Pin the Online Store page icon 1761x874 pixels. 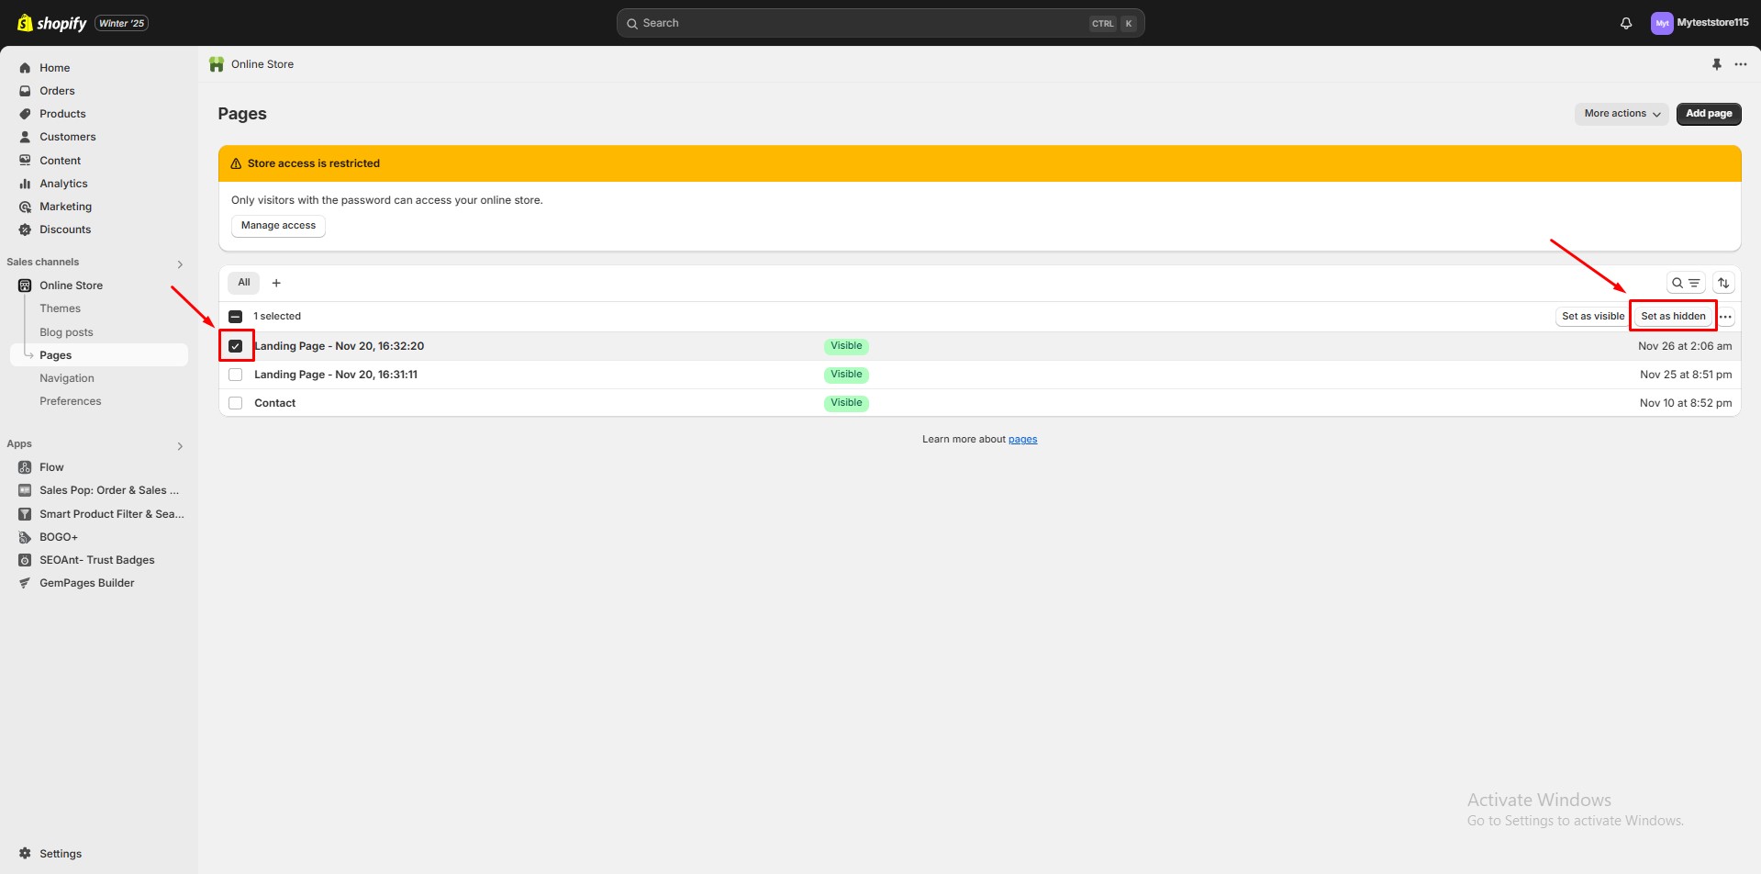1716,64
